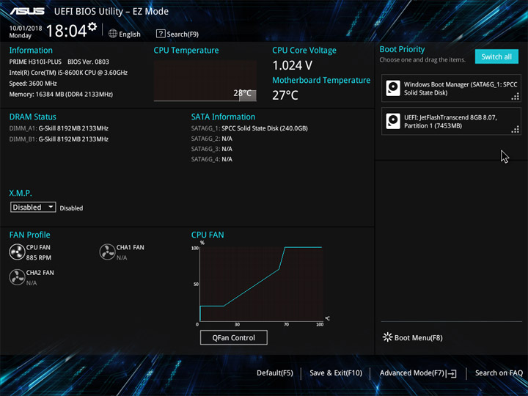The height and width of the screenshot is (396, 528).
Task: Click the Boot Priority heading
Action: pyautogui.click(x=402, y=50)
